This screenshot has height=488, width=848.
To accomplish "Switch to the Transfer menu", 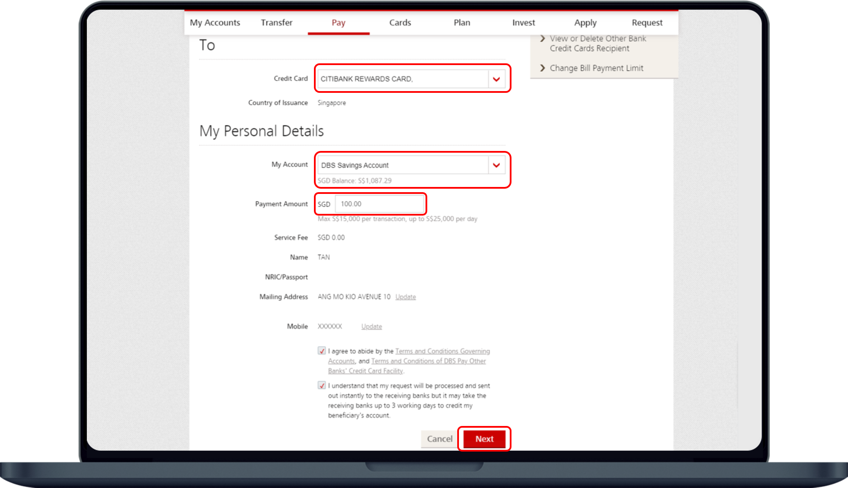I will (277, 23).
